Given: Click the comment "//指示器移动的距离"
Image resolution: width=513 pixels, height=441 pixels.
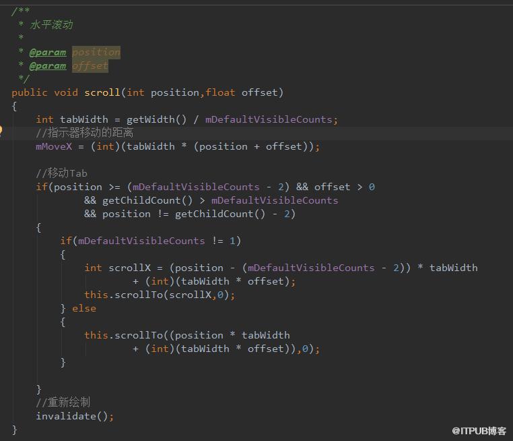Looking at the screenshot, I should tap(84, 133).
